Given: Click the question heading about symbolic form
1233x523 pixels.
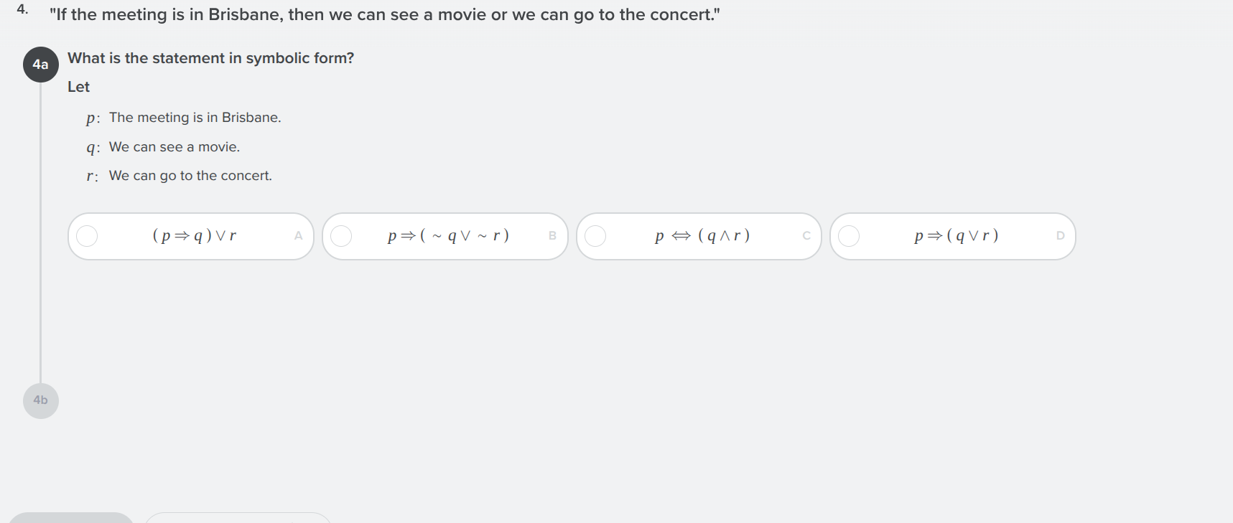Looking at the screenshot, I should point(210,58).
